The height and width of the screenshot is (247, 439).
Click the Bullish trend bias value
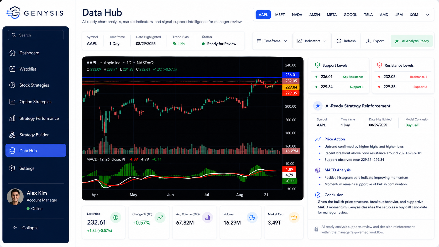(x=179, y=44)
